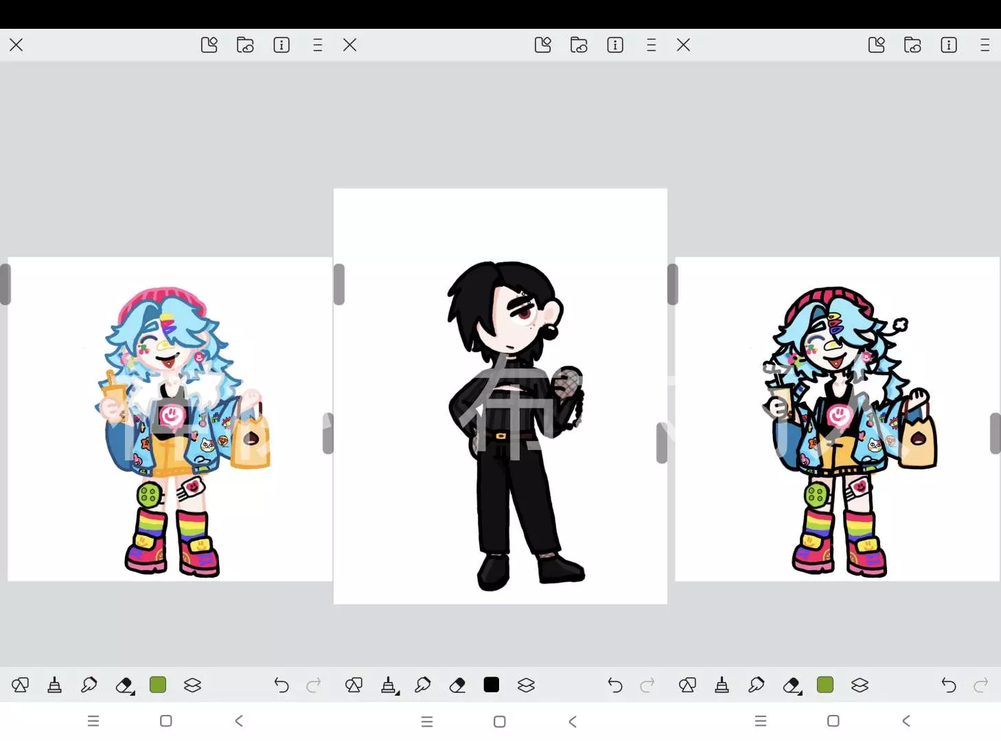
Task: Undo the last action in the right panel
Action: click(949, 685)
